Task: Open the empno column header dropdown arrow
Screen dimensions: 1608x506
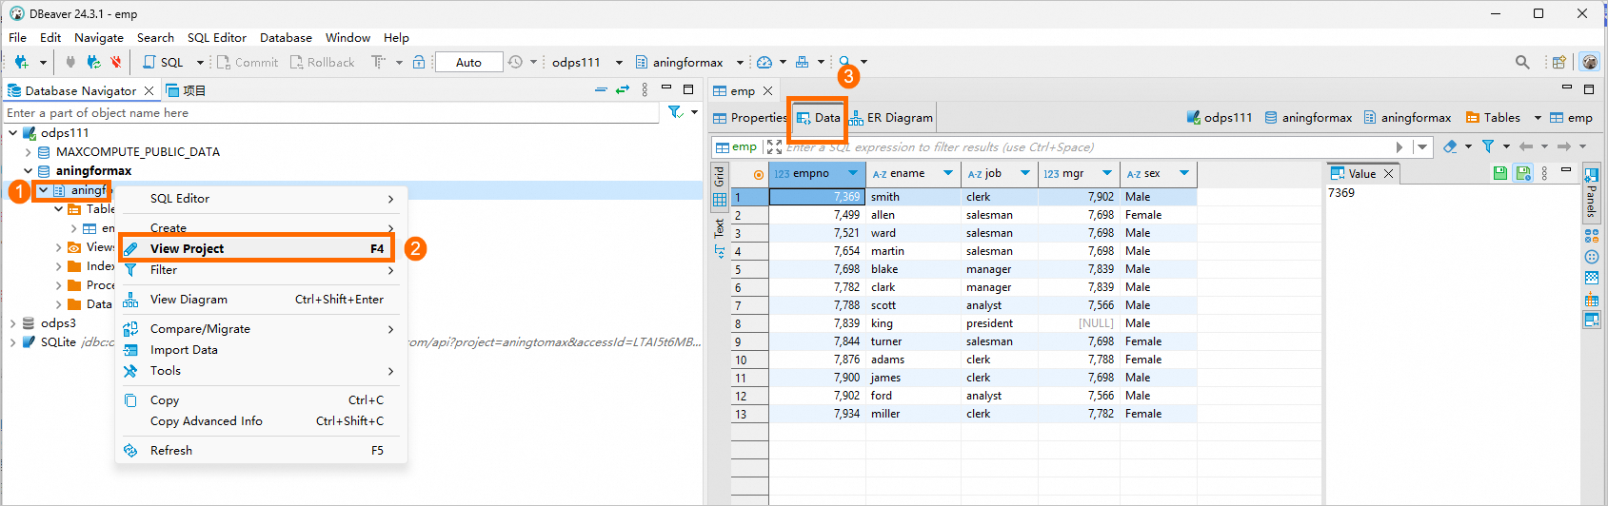Action: pyautogui.click(x=853, y=173)
